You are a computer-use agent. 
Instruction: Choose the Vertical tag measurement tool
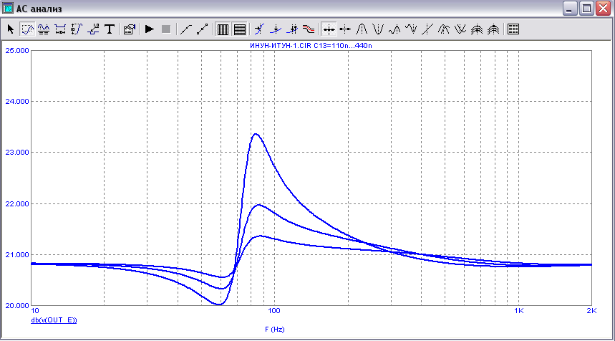click(x=77, y=29)
